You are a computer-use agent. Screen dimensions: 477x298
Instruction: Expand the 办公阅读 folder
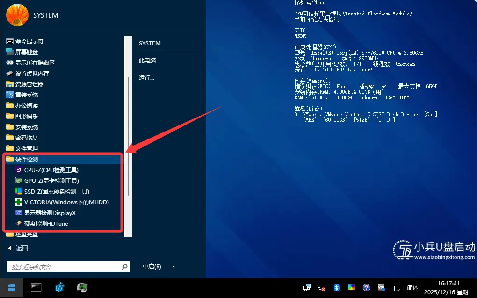point(27,105)
